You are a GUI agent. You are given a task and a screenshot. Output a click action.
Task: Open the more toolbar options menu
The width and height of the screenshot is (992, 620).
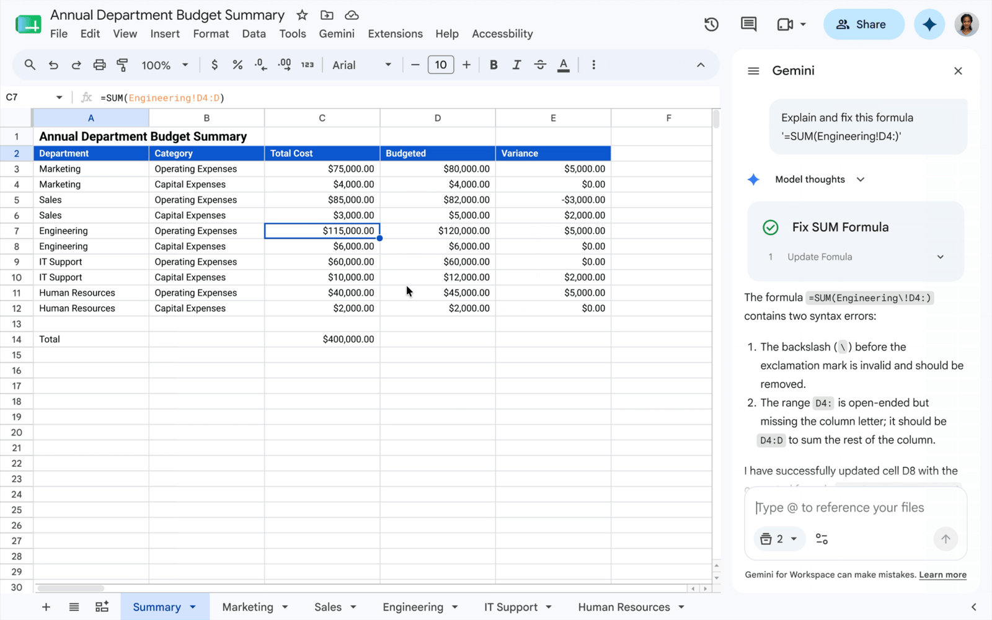593,64
